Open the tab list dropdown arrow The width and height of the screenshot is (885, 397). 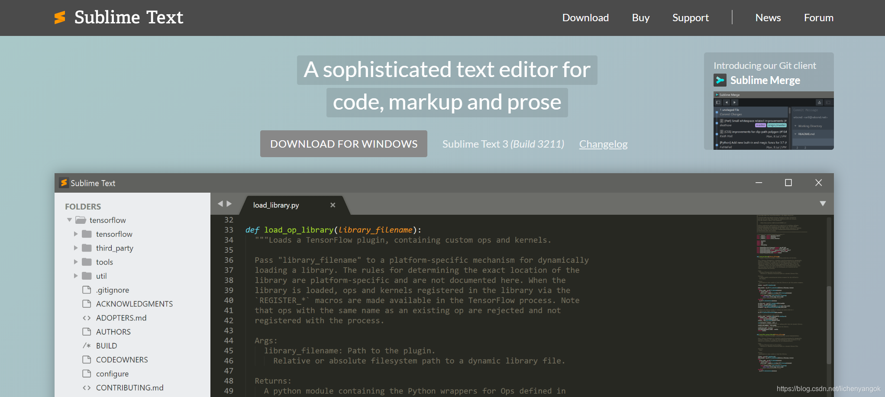pyautogui.click(x=823, y=203)
